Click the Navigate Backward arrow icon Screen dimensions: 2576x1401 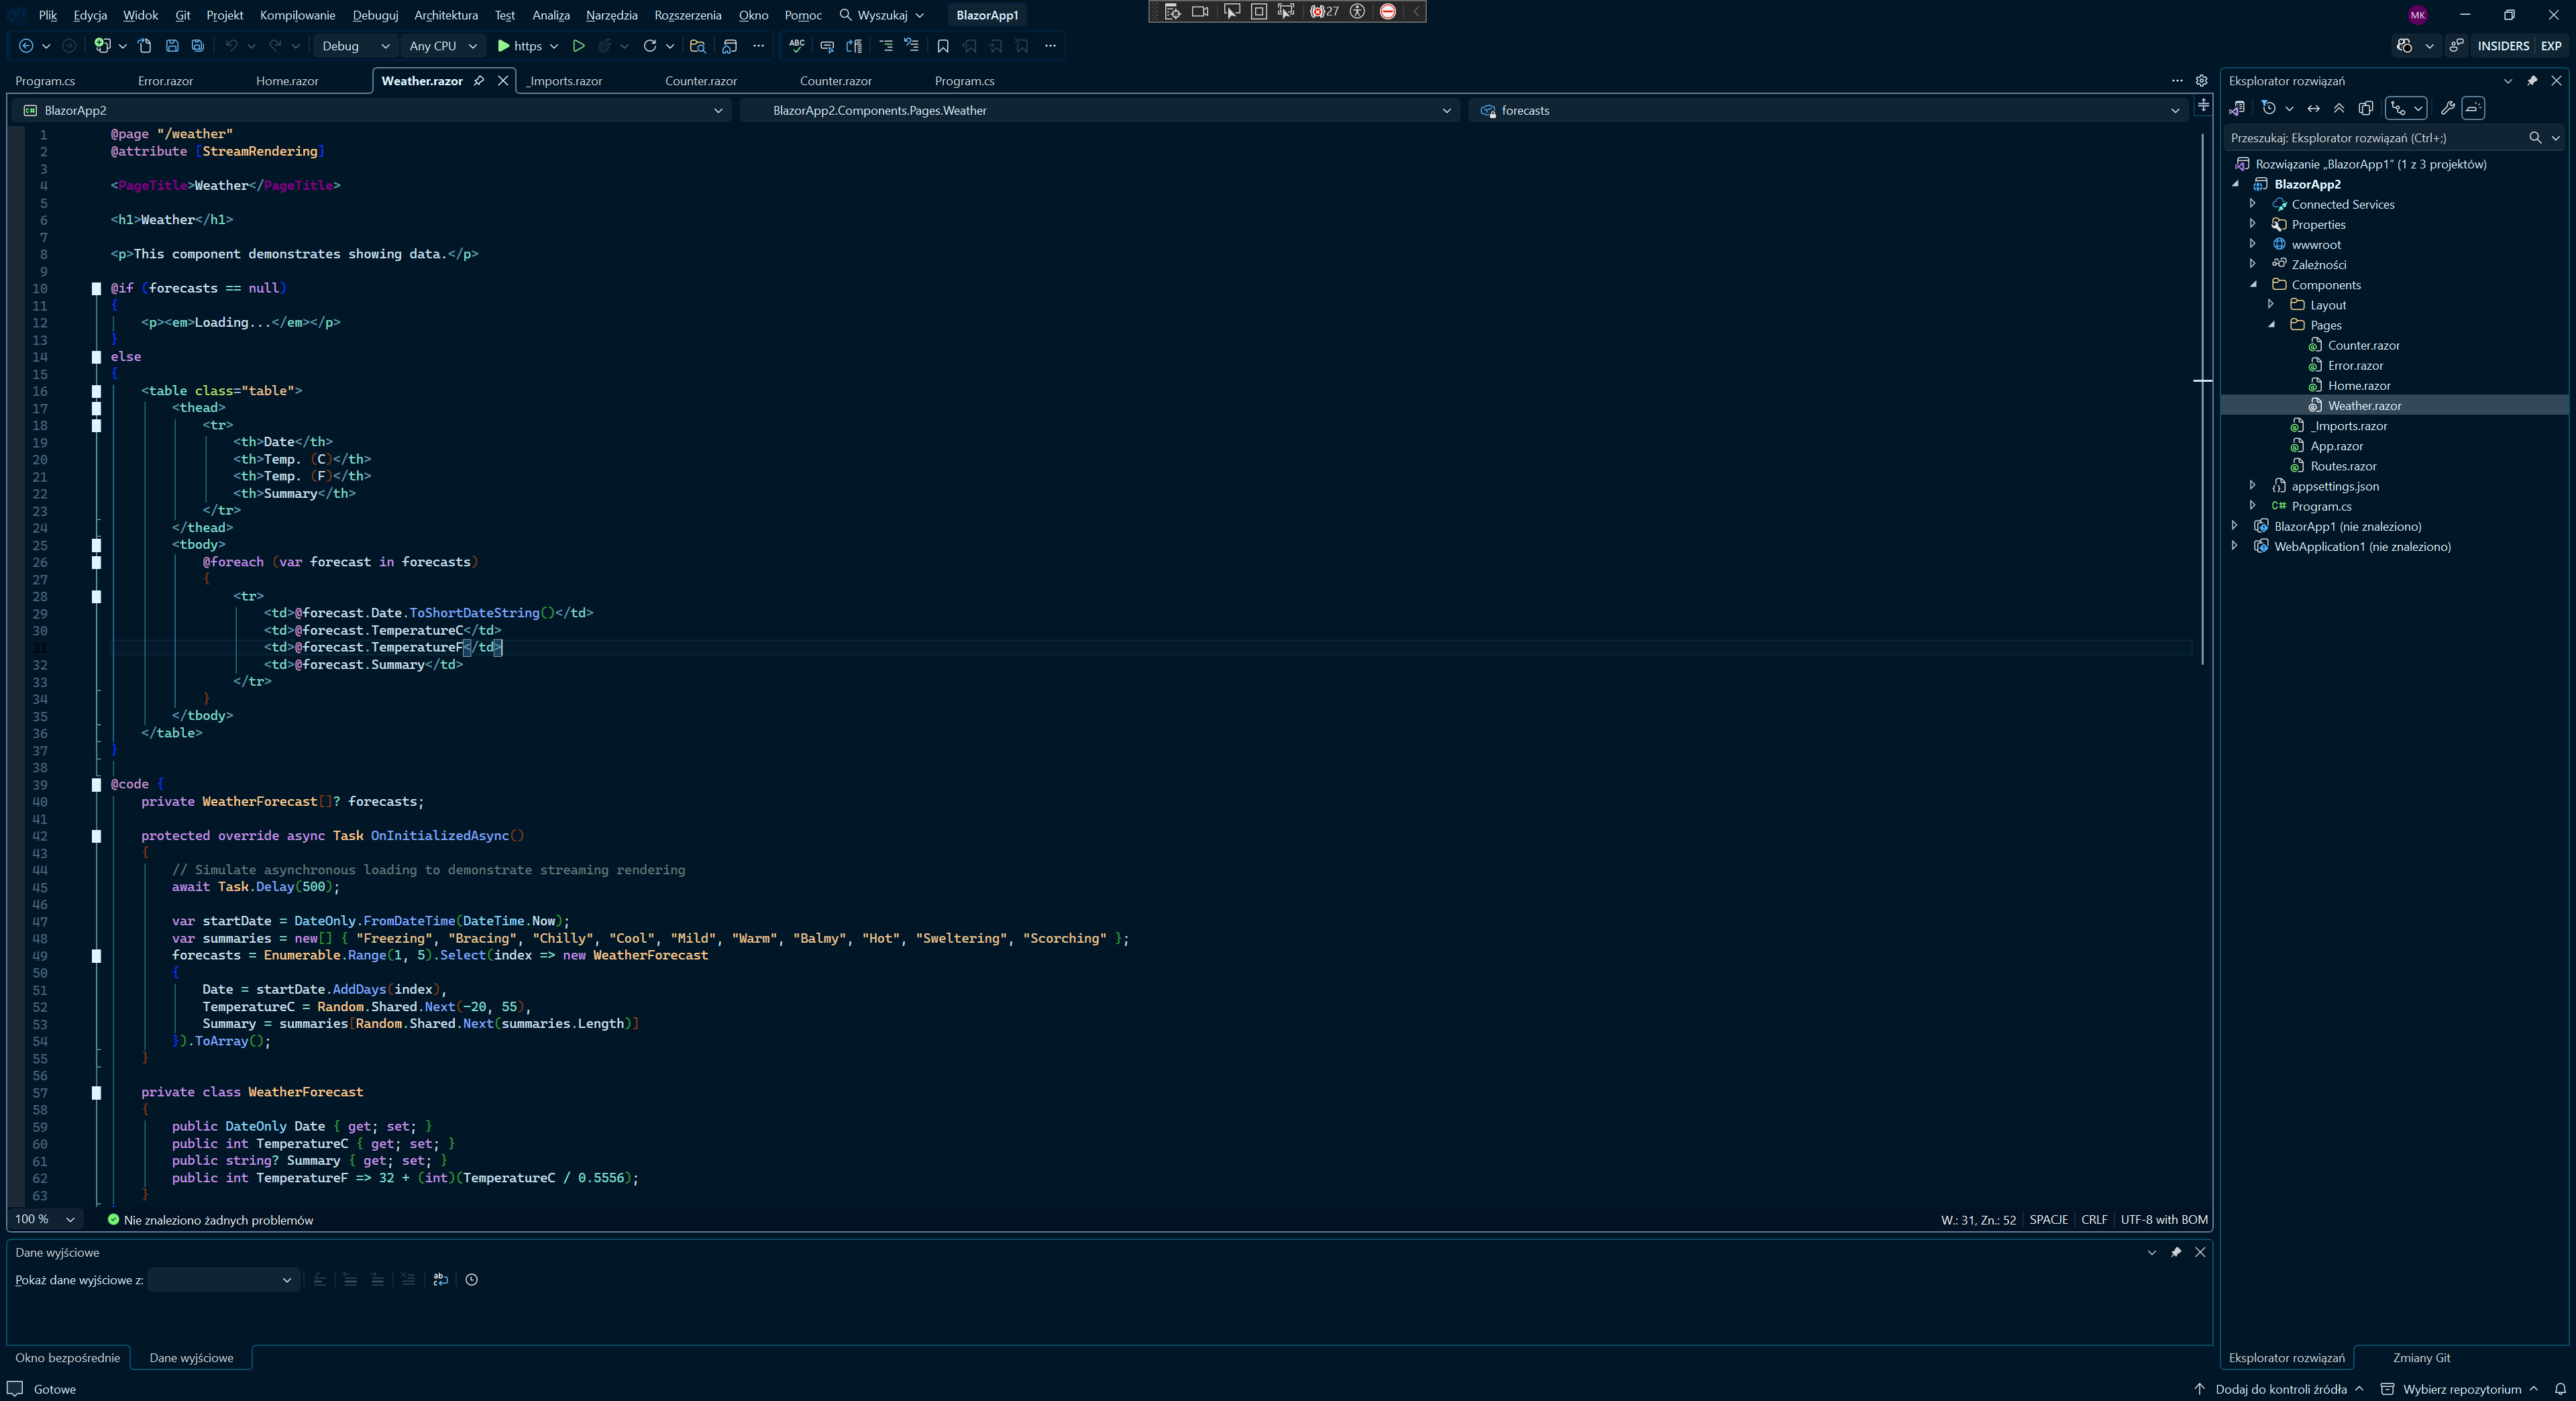tap(26, 46)
